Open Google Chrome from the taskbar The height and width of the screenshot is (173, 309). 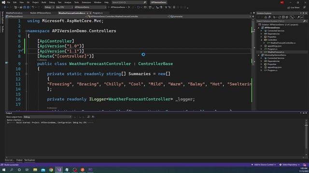click(x=51, y=170)
